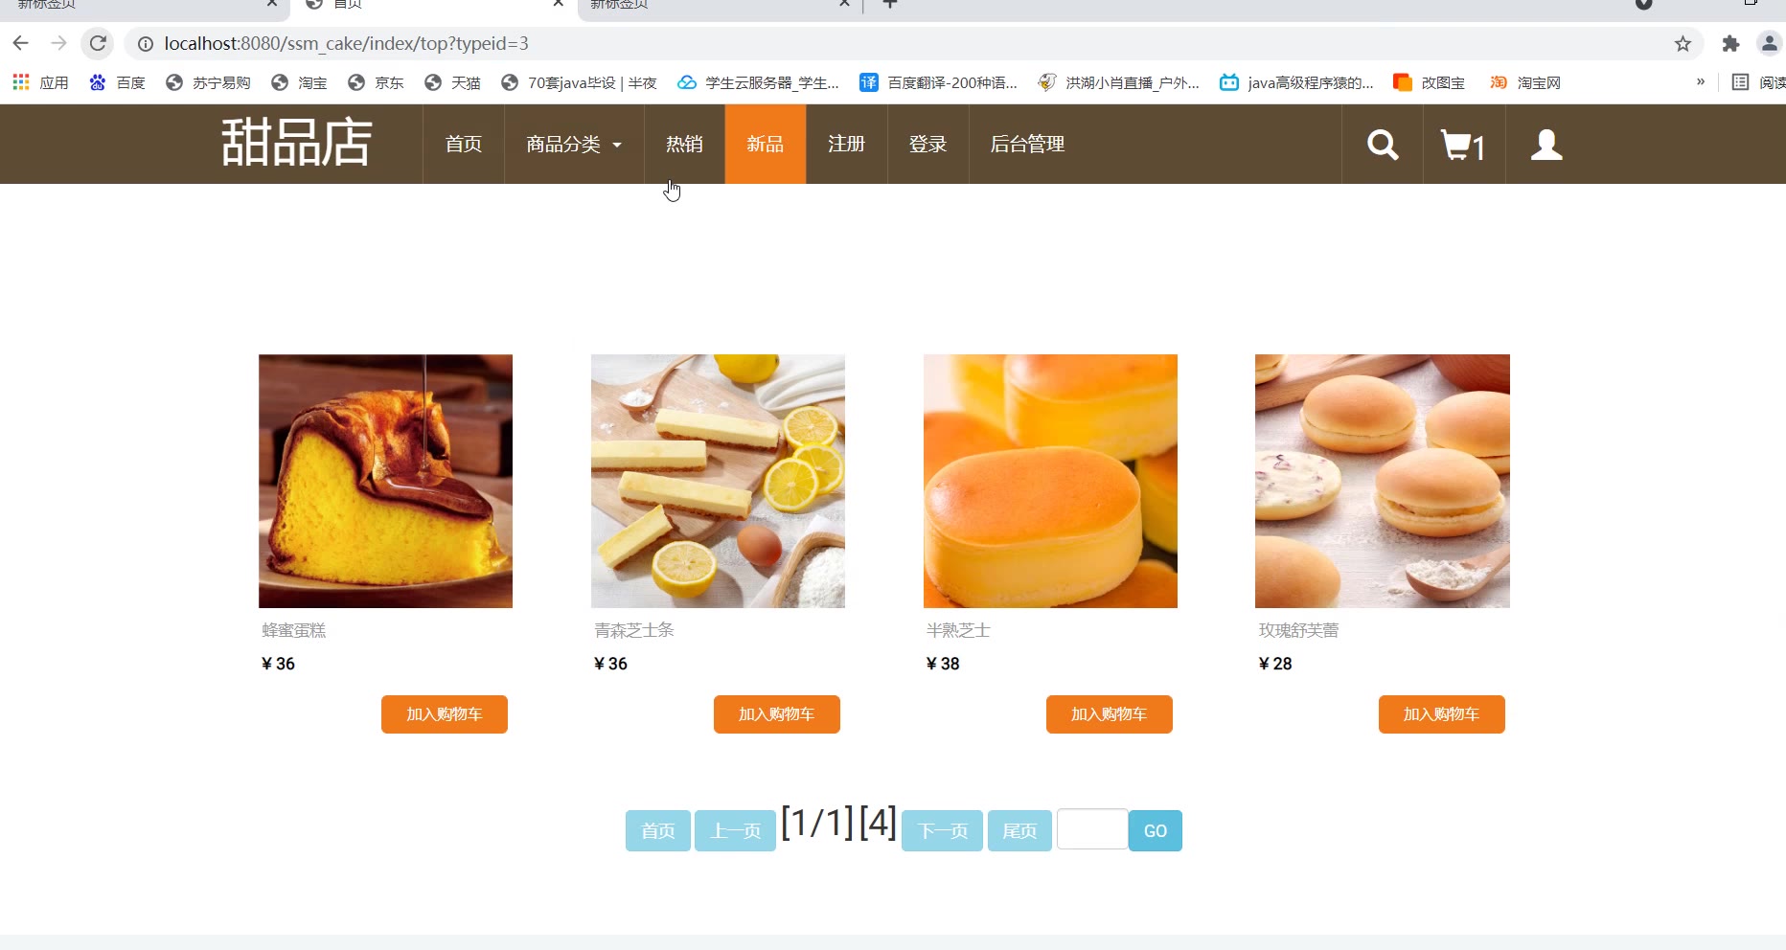Click the GO pagination button

pyautogui.click(x=1156, y=830)
